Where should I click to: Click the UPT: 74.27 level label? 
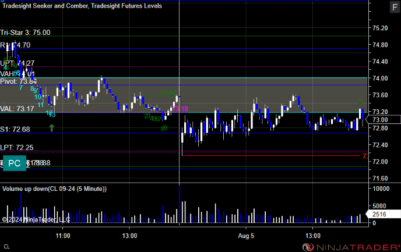17,63
